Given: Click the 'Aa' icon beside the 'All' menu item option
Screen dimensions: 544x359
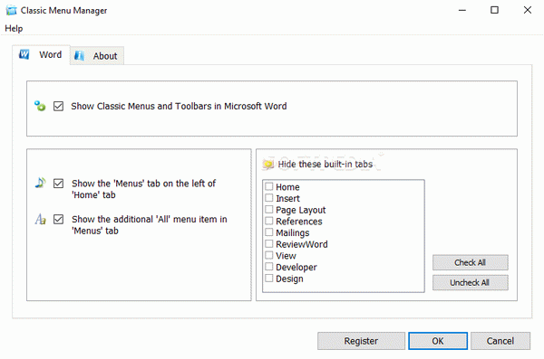Looking at the screenshot, I should pyautogui.click(x=40, y=219).
